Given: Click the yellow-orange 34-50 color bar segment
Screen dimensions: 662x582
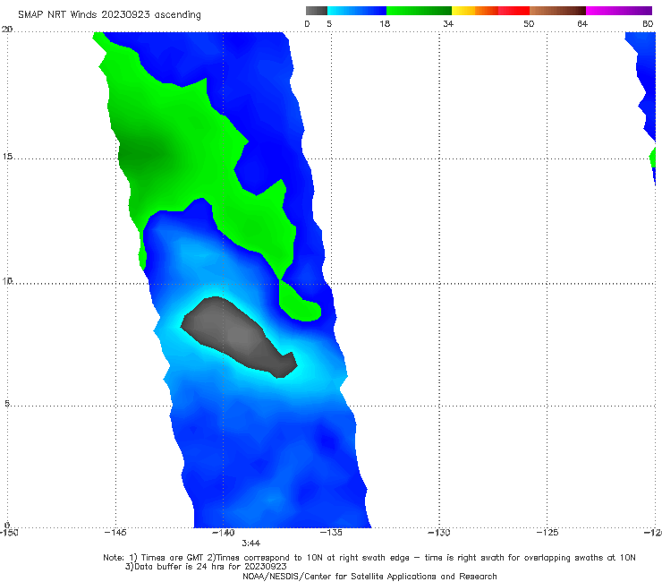Looking at the screenshot, I should pos(490,11).
